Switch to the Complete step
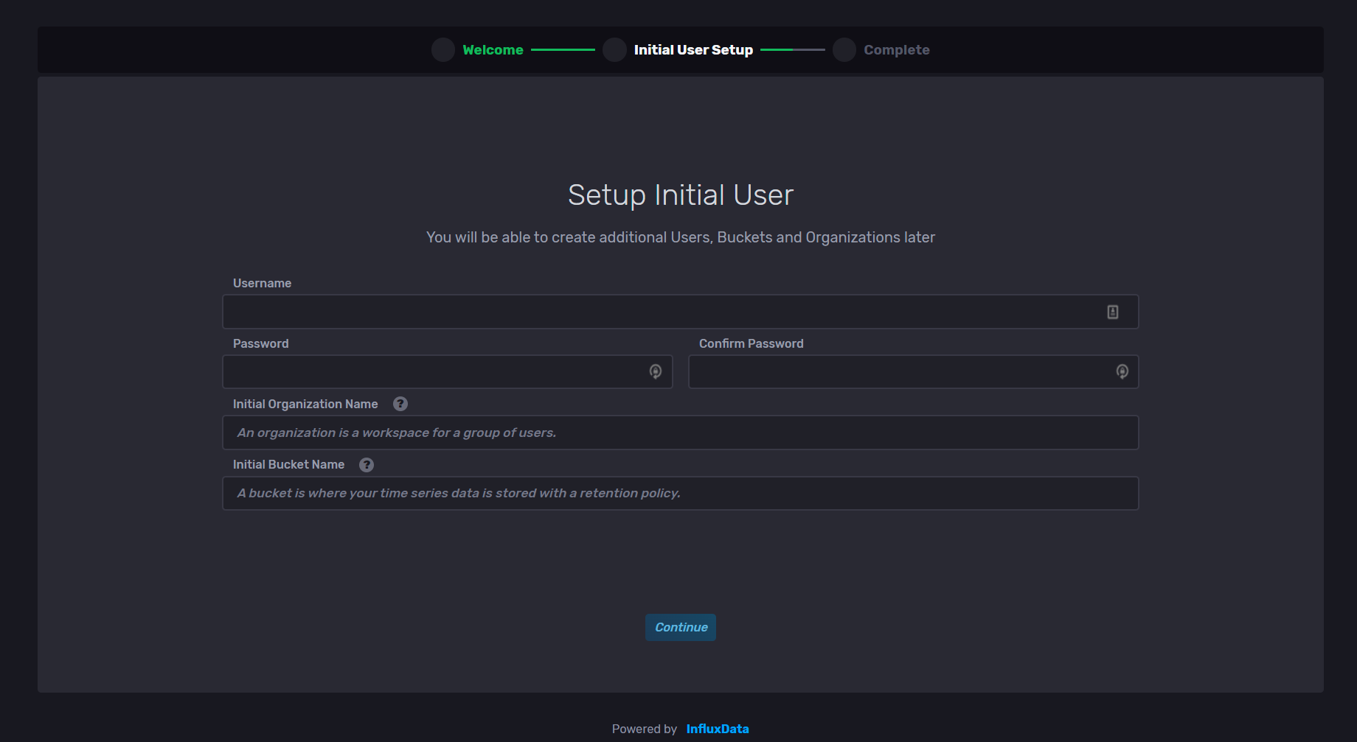This screenshot has height=742, width=1357. (x=896, y=49)
